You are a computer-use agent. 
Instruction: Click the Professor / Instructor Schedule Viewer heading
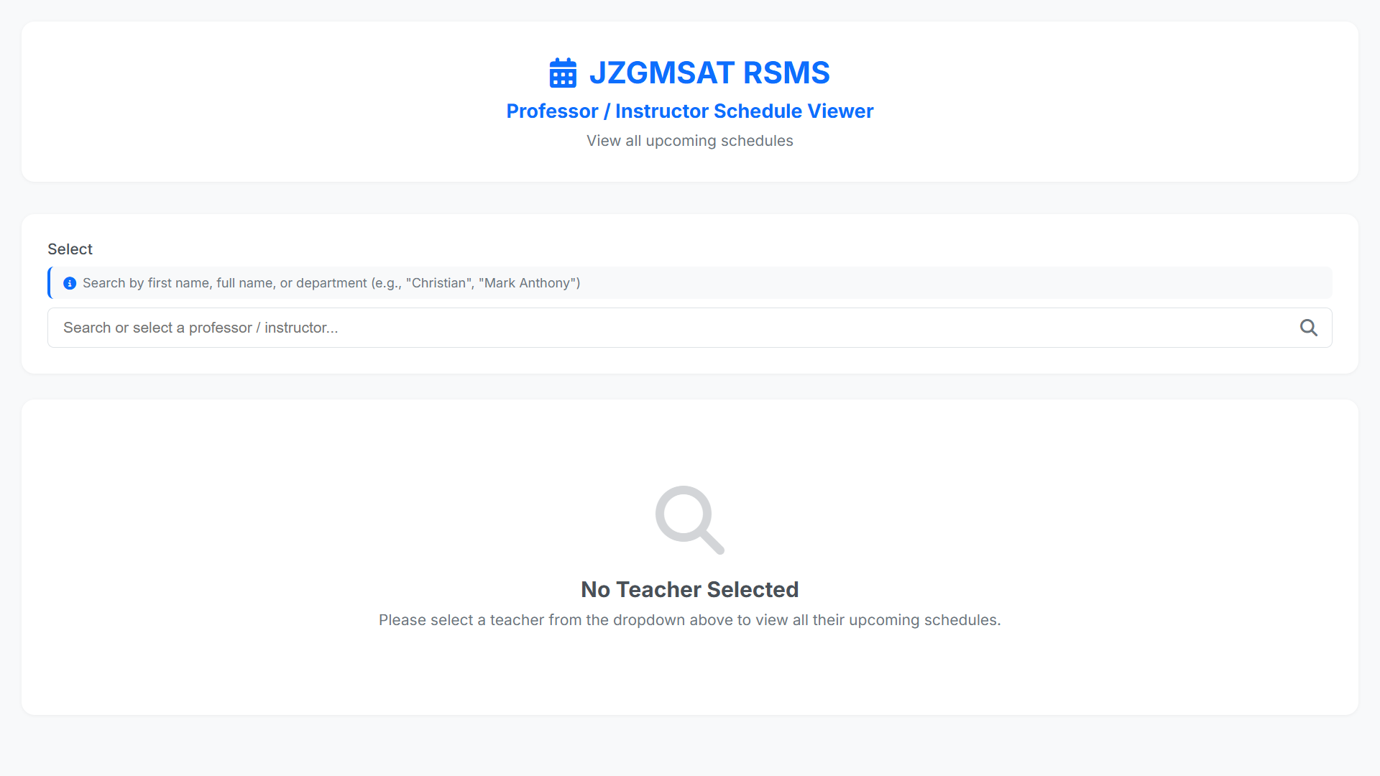pyautogui.click(x=689, y=111)
